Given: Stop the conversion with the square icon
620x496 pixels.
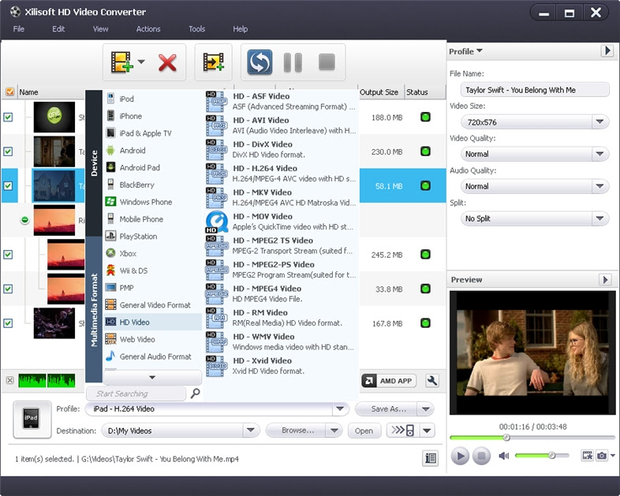Looking at the screenshot, I should pos(327,62).
